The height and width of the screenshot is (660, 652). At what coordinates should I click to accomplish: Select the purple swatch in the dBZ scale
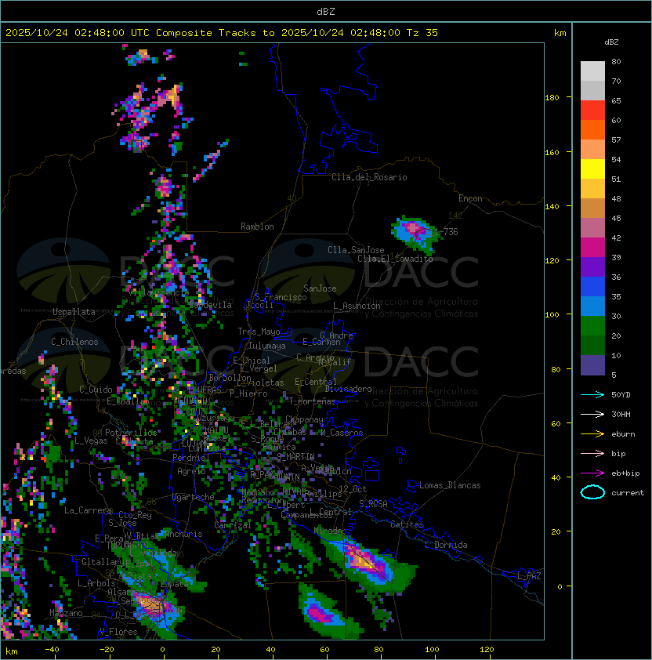click(592, 267)
